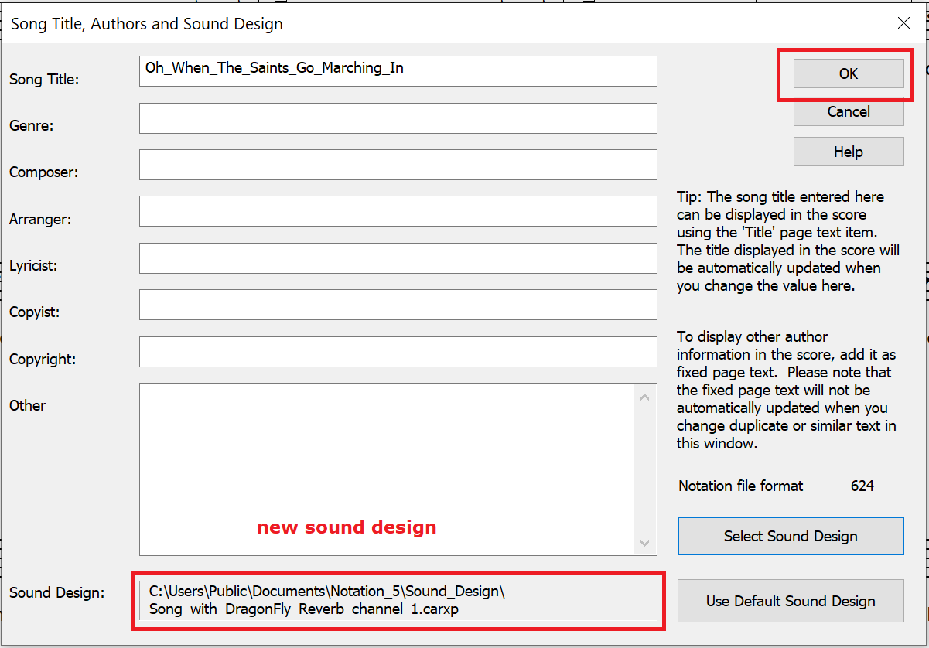929x648 pixels.
Task: Focus the Genre text field
Action: coord(398,118)
